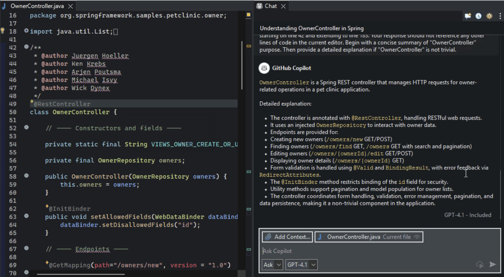
Task: Click the collapsed-code box after java.util.List import
Action: pyautogui.click(x=116, y=32)
